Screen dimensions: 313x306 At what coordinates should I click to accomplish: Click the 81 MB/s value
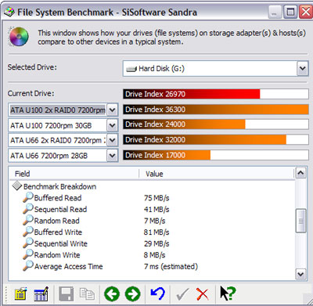point(156,232)
